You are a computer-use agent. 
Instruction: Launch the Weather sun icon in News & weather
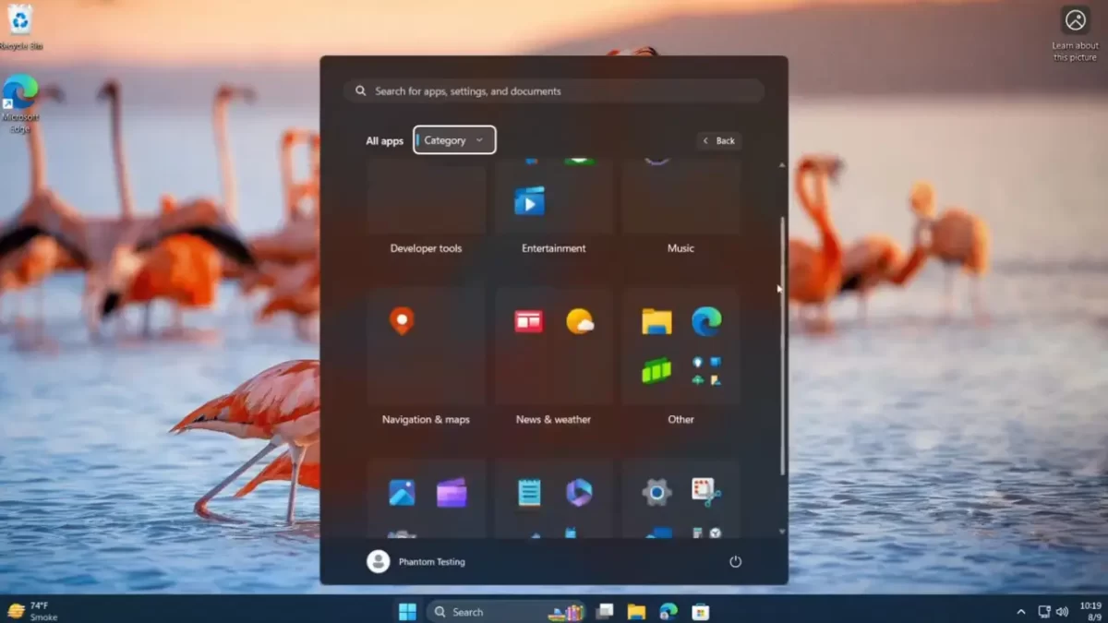[582, 322]
